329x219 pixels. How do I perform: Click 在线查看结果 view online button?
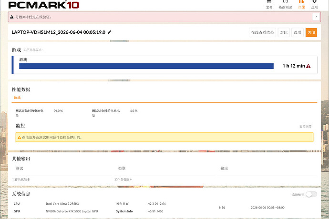point(263,32)
